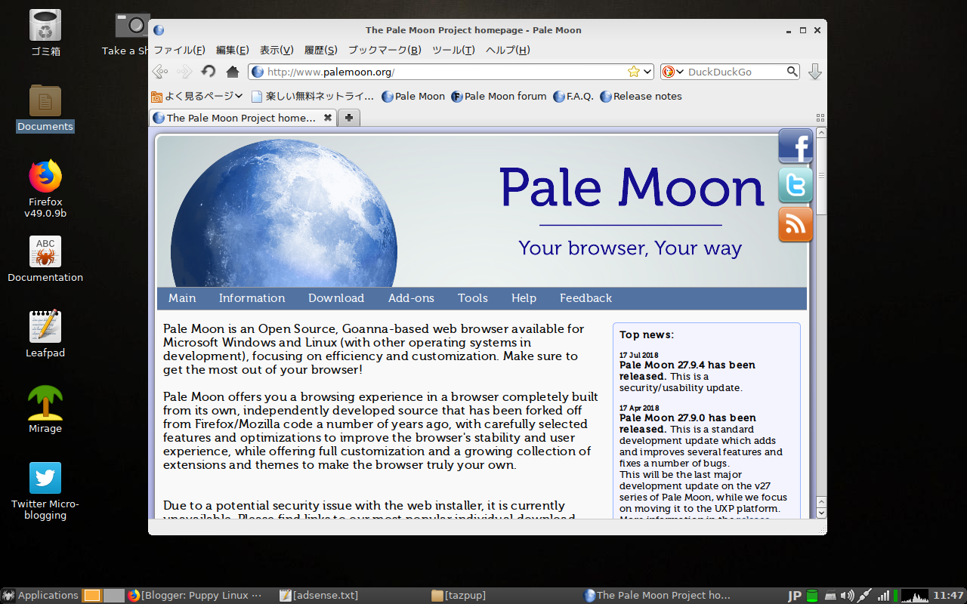This screenshot has height=604, width=967.
Task: Click the page scrollbar up arrow
Action: click(821, 133)
